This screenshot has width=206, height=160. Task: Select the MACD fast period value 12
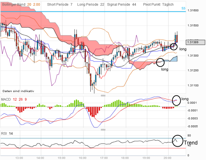15,100
